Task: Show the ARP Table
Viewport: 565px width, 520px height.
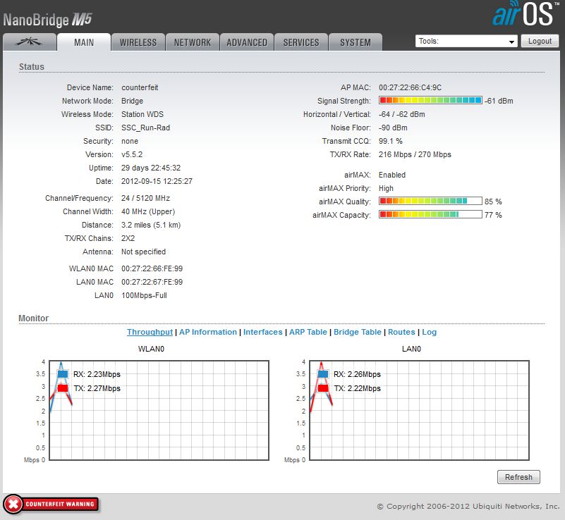Action: point(308,332)
